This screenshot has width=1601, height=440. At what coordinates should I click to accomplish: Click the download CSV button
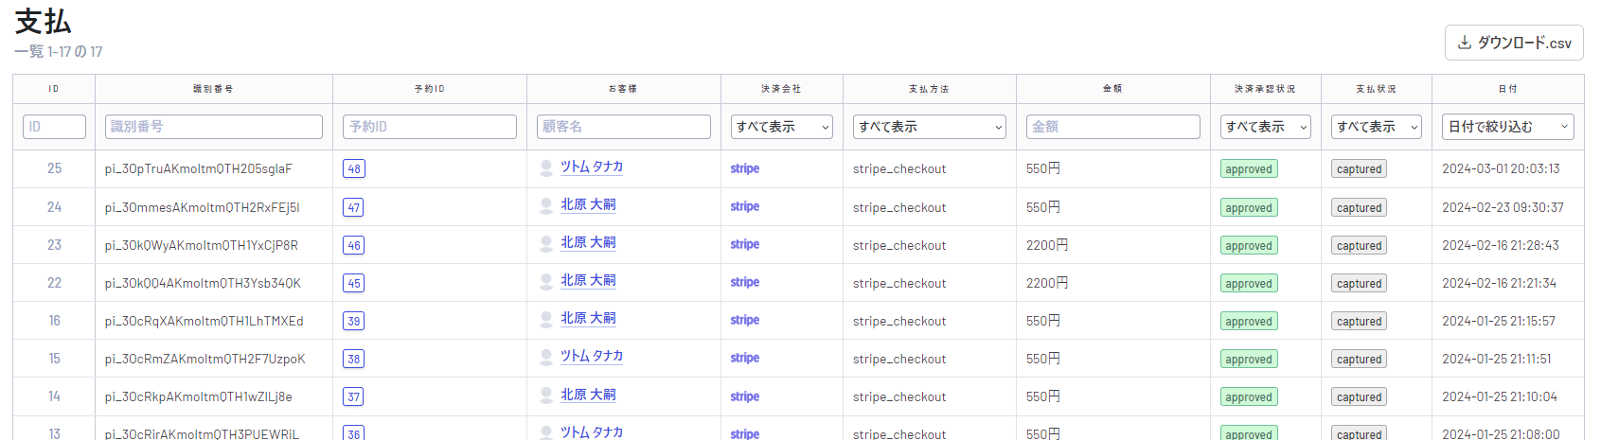pos(1513,43)
